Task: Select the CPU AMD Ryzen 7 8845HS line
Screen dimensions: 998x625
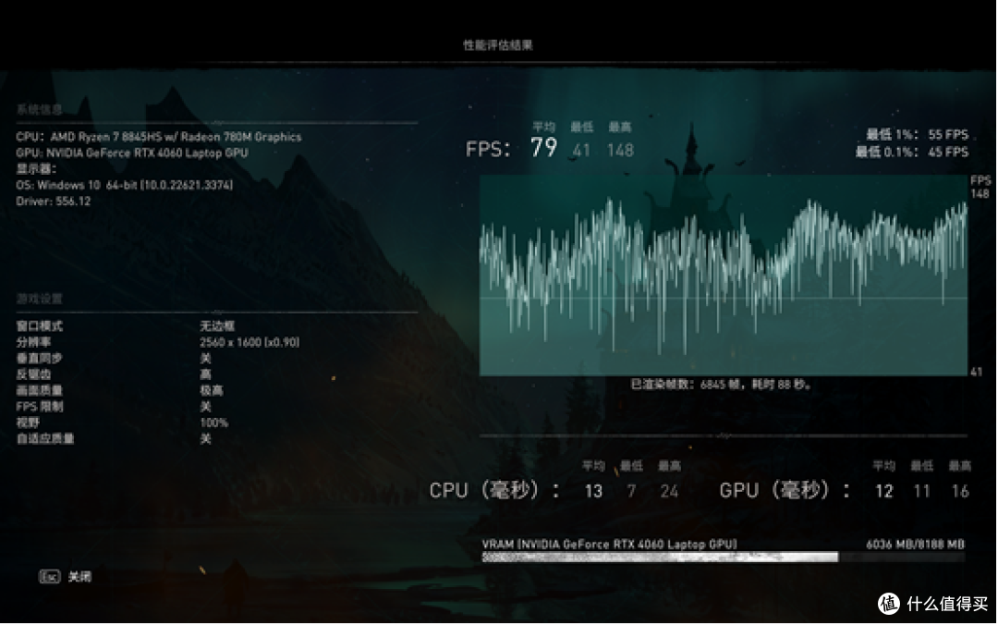Action: tap(159, 136)
